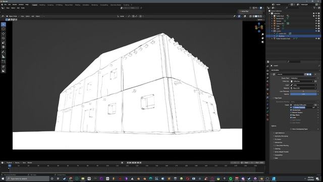Open the viewport header Object menu
This screenshot has width=323, height=182.
coord(38,16)
